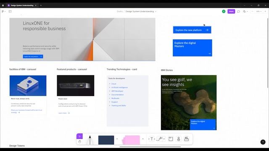The image size is (269, 151).
Task: Select the 'IBM Stories' label
Action: pos(167,70)
